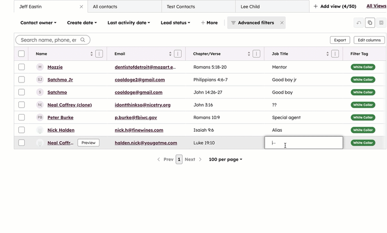This screenshot has height=233, width=387.
Task: Open the 100 per page dropdown
Action: click(225, 159)
